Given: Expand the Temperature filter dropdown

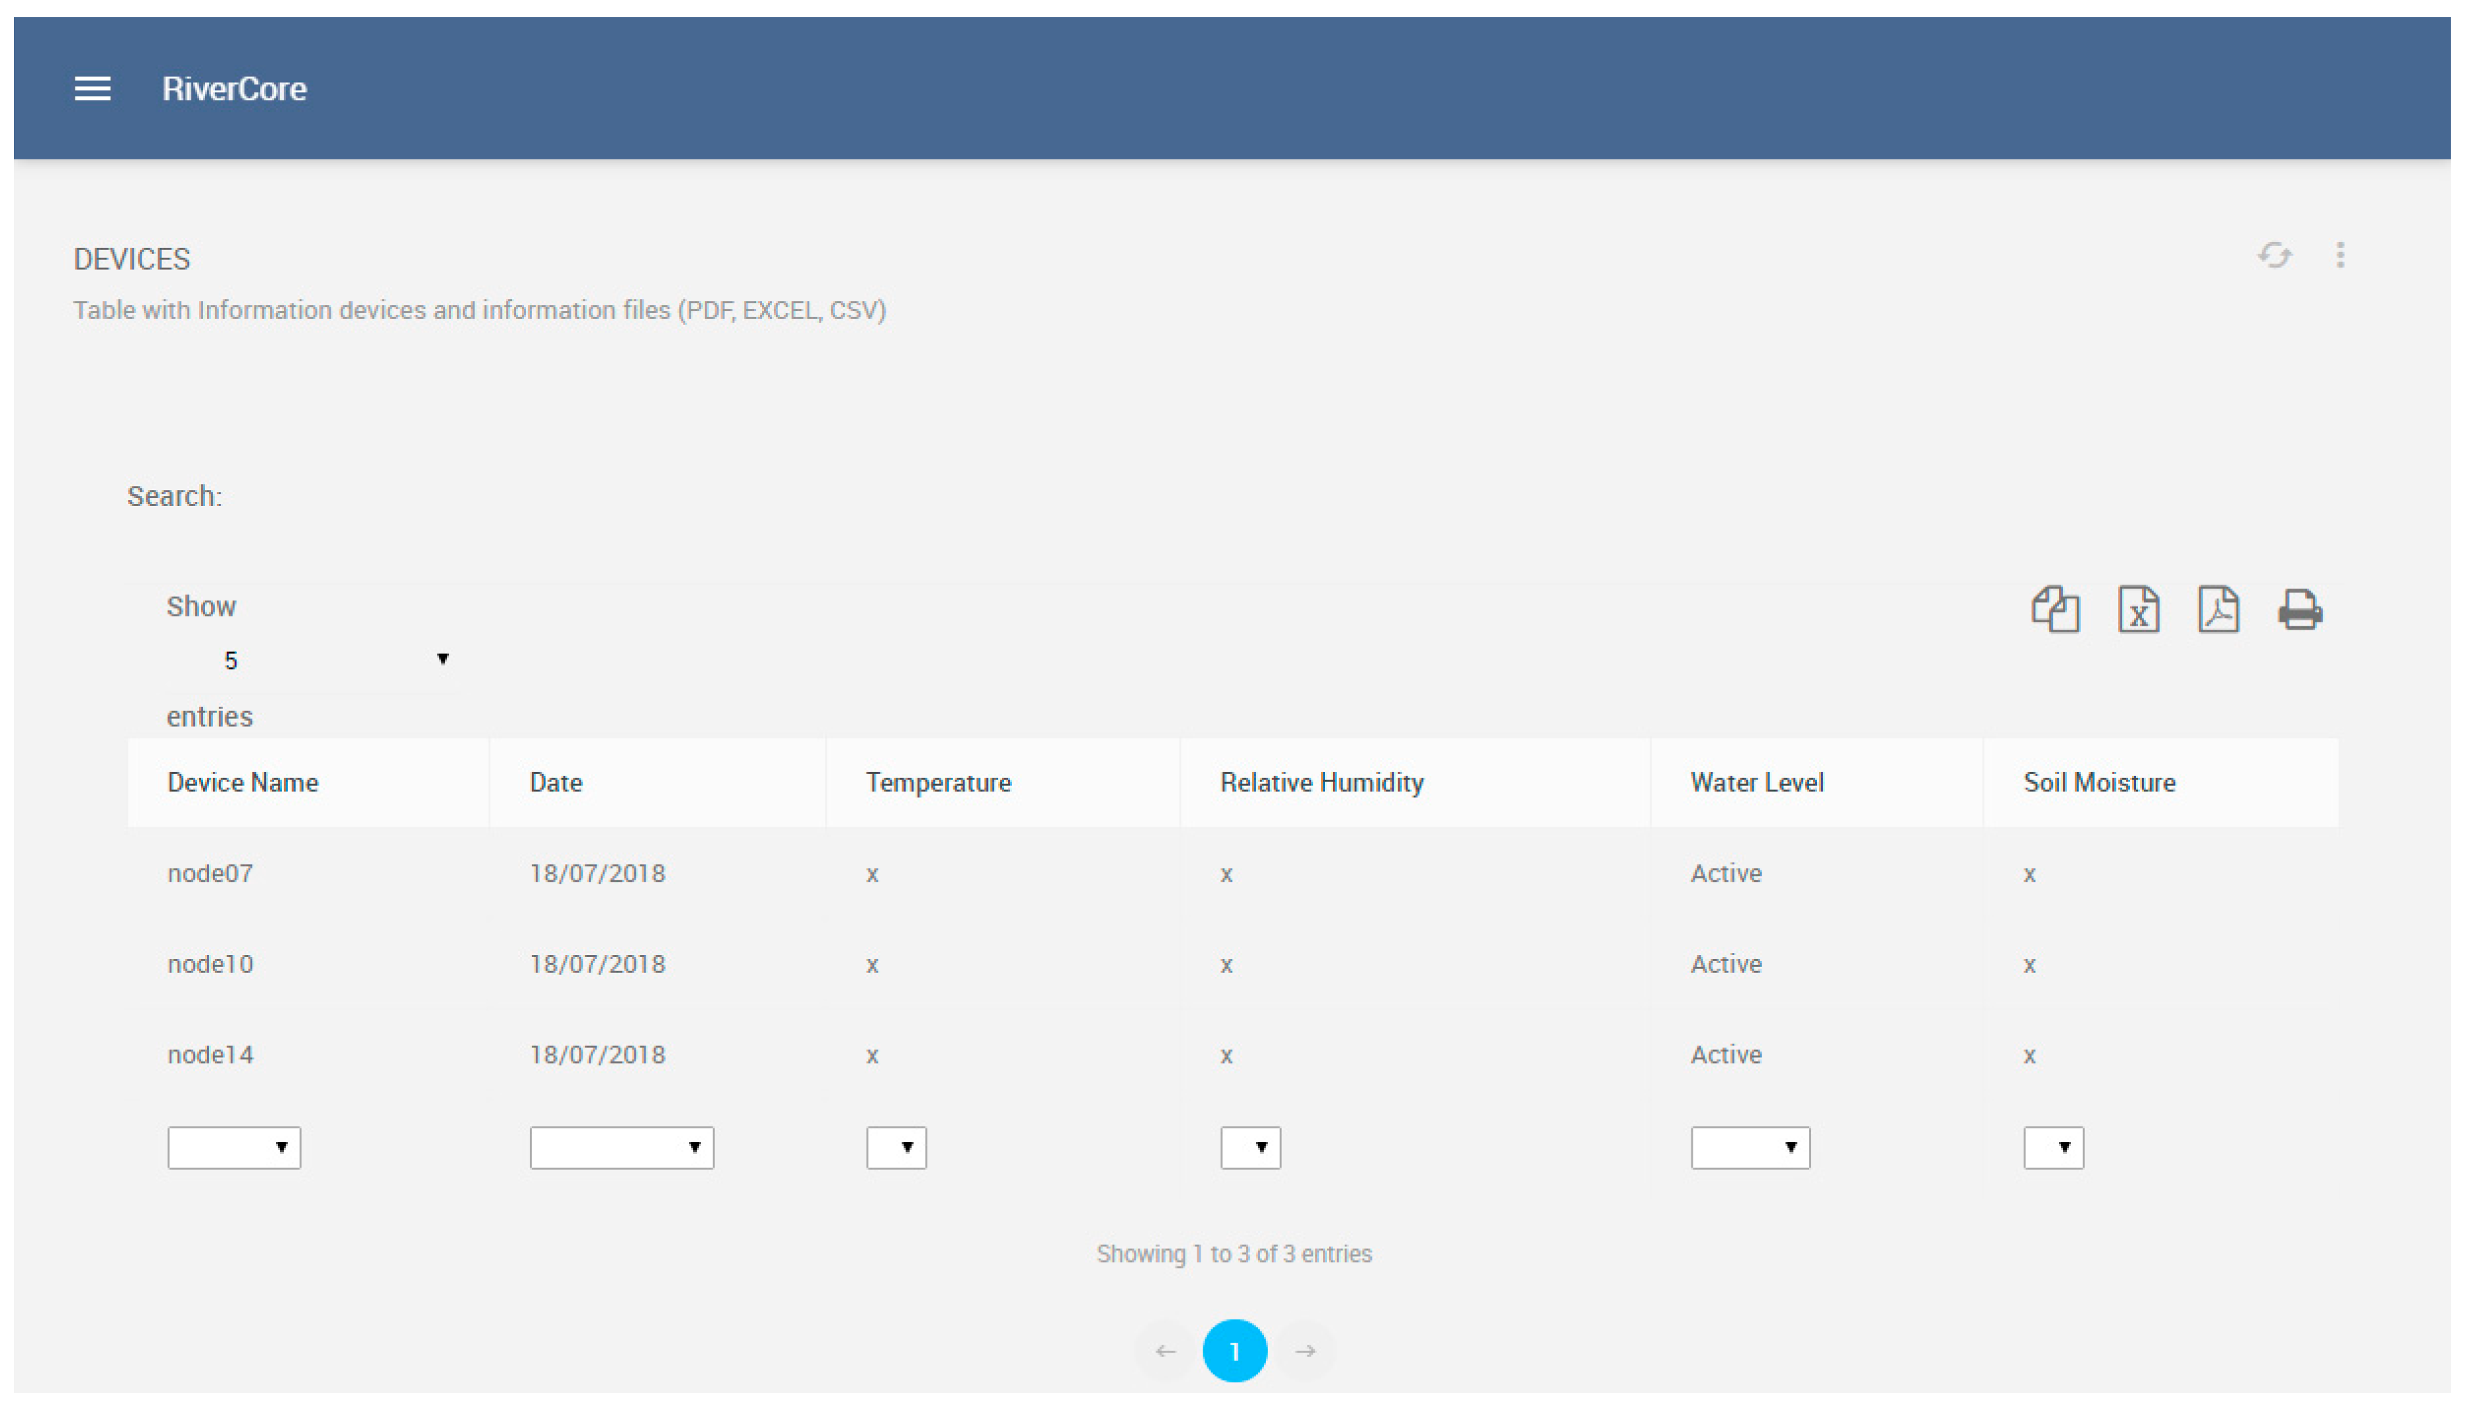Looking at the screenshot, I should (x=896, y=1148).
